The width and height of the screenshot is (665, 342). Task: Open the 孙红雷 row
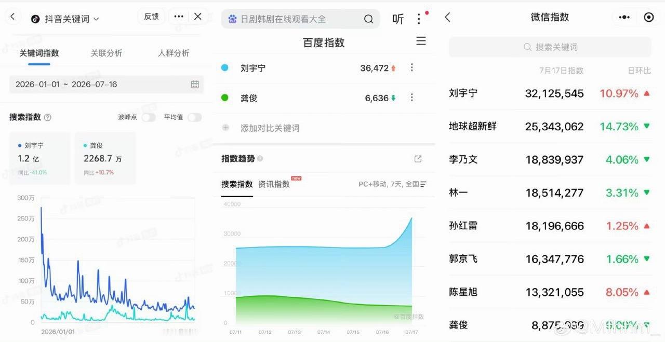pyautogui.click(x=550, y=226)
